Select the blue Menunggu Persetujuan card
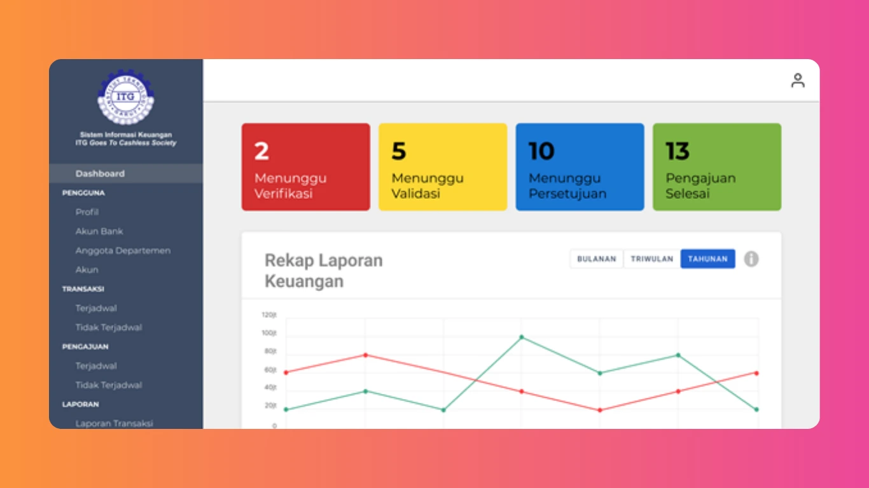The image size is (869, 488). pos(580,167)
